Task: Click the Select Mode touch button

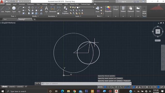Action: tap(144, 11)
